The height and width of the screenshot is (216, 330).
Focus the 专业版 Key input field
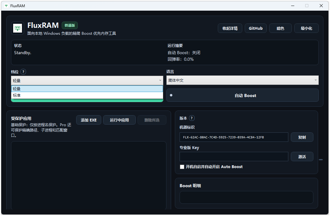(234, 157)
